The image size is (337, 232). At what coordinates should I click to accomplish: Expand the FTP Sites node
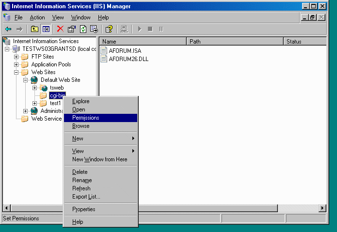[16, 57]
